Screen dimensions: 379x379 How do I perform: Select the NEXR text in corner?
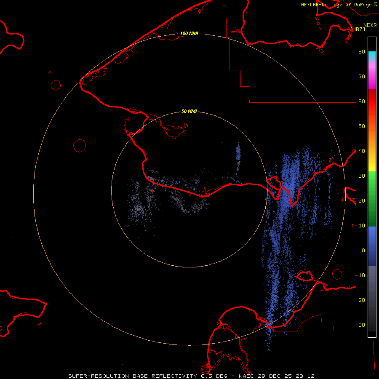click(x=370, y=25)
